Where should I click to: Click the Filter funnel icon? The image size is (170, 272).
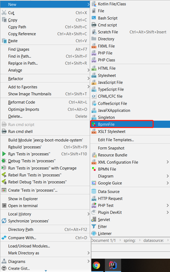click(94, 226)
